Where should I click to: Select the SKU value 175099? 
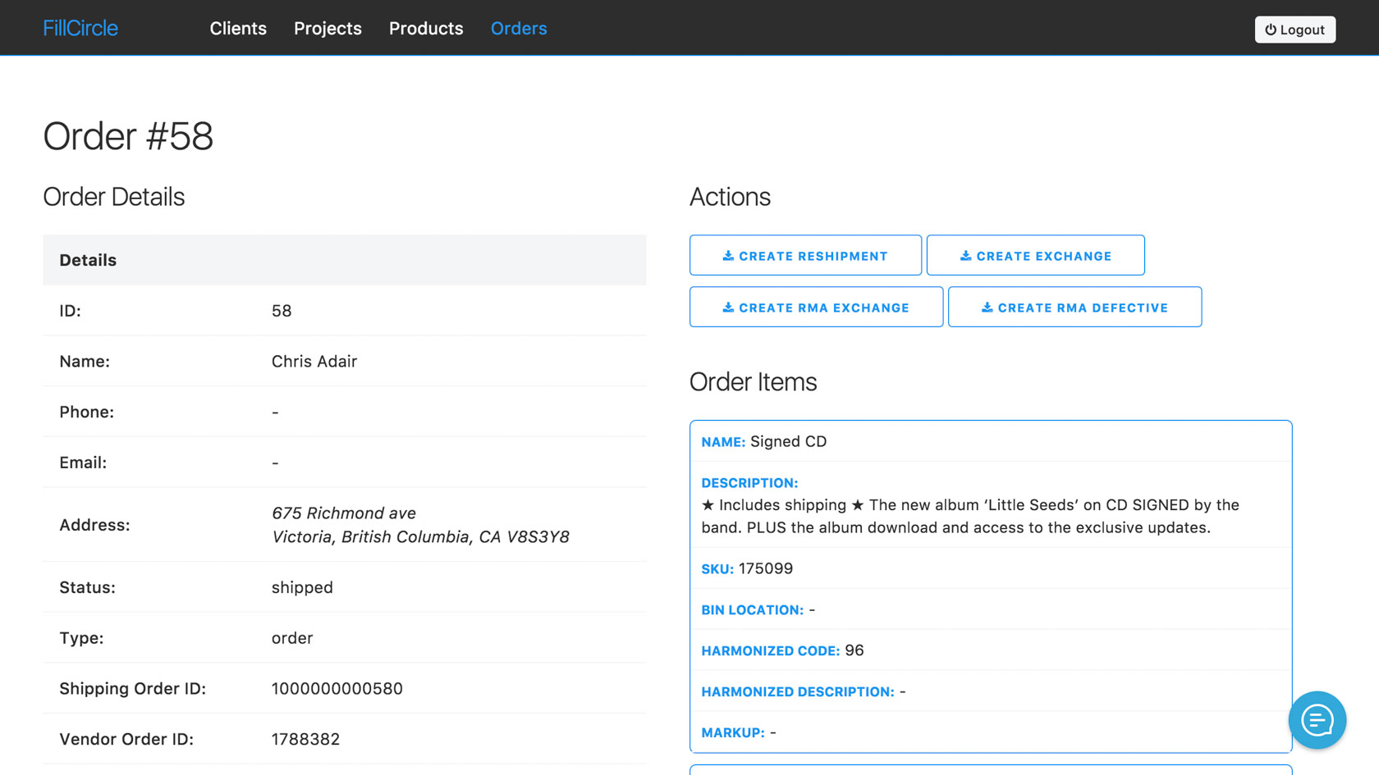click(765, 568)
